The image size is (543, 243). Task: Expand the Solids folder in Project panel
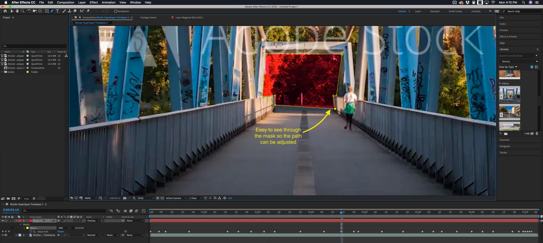2,72
